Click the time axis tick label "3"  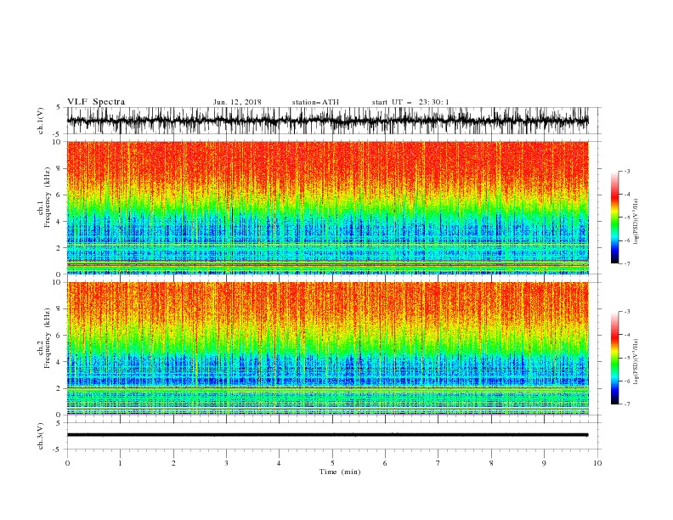click(226, 463)
